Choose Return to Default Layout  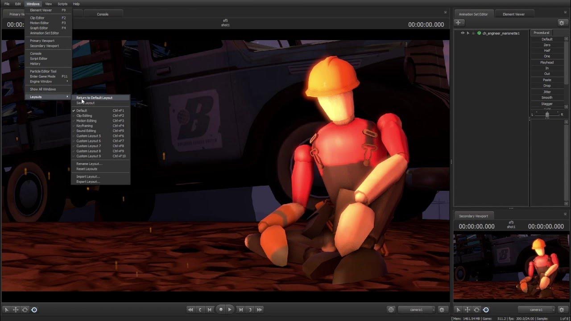[100, 98]
